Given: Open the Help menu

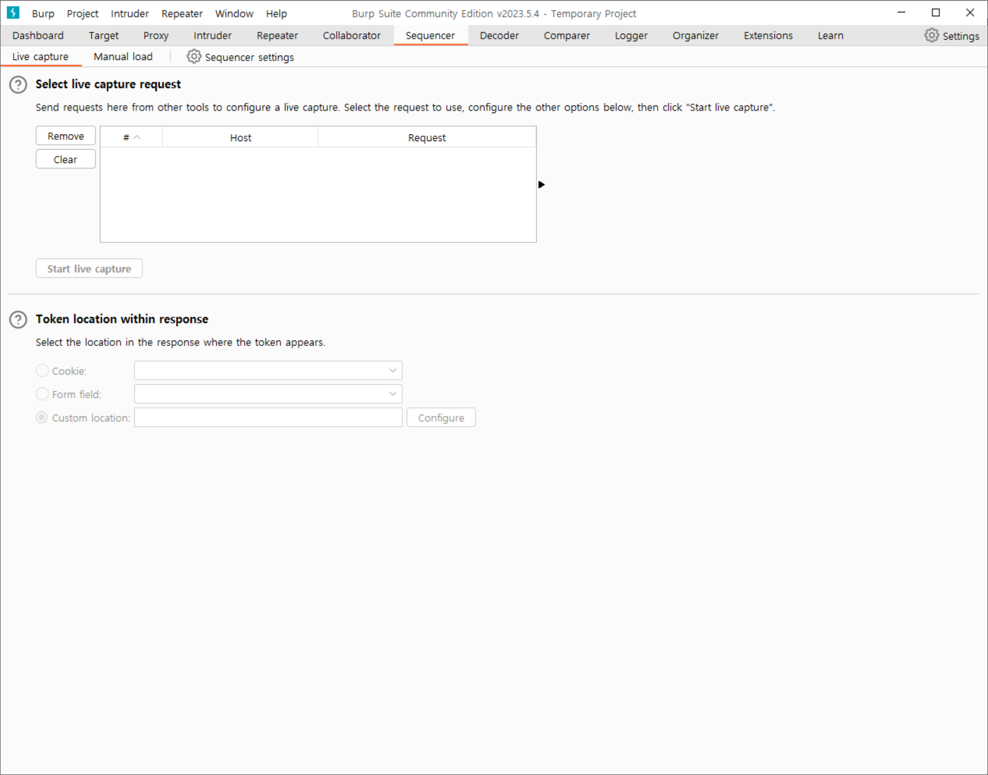Looking at the screenshot, I should 276,13.
